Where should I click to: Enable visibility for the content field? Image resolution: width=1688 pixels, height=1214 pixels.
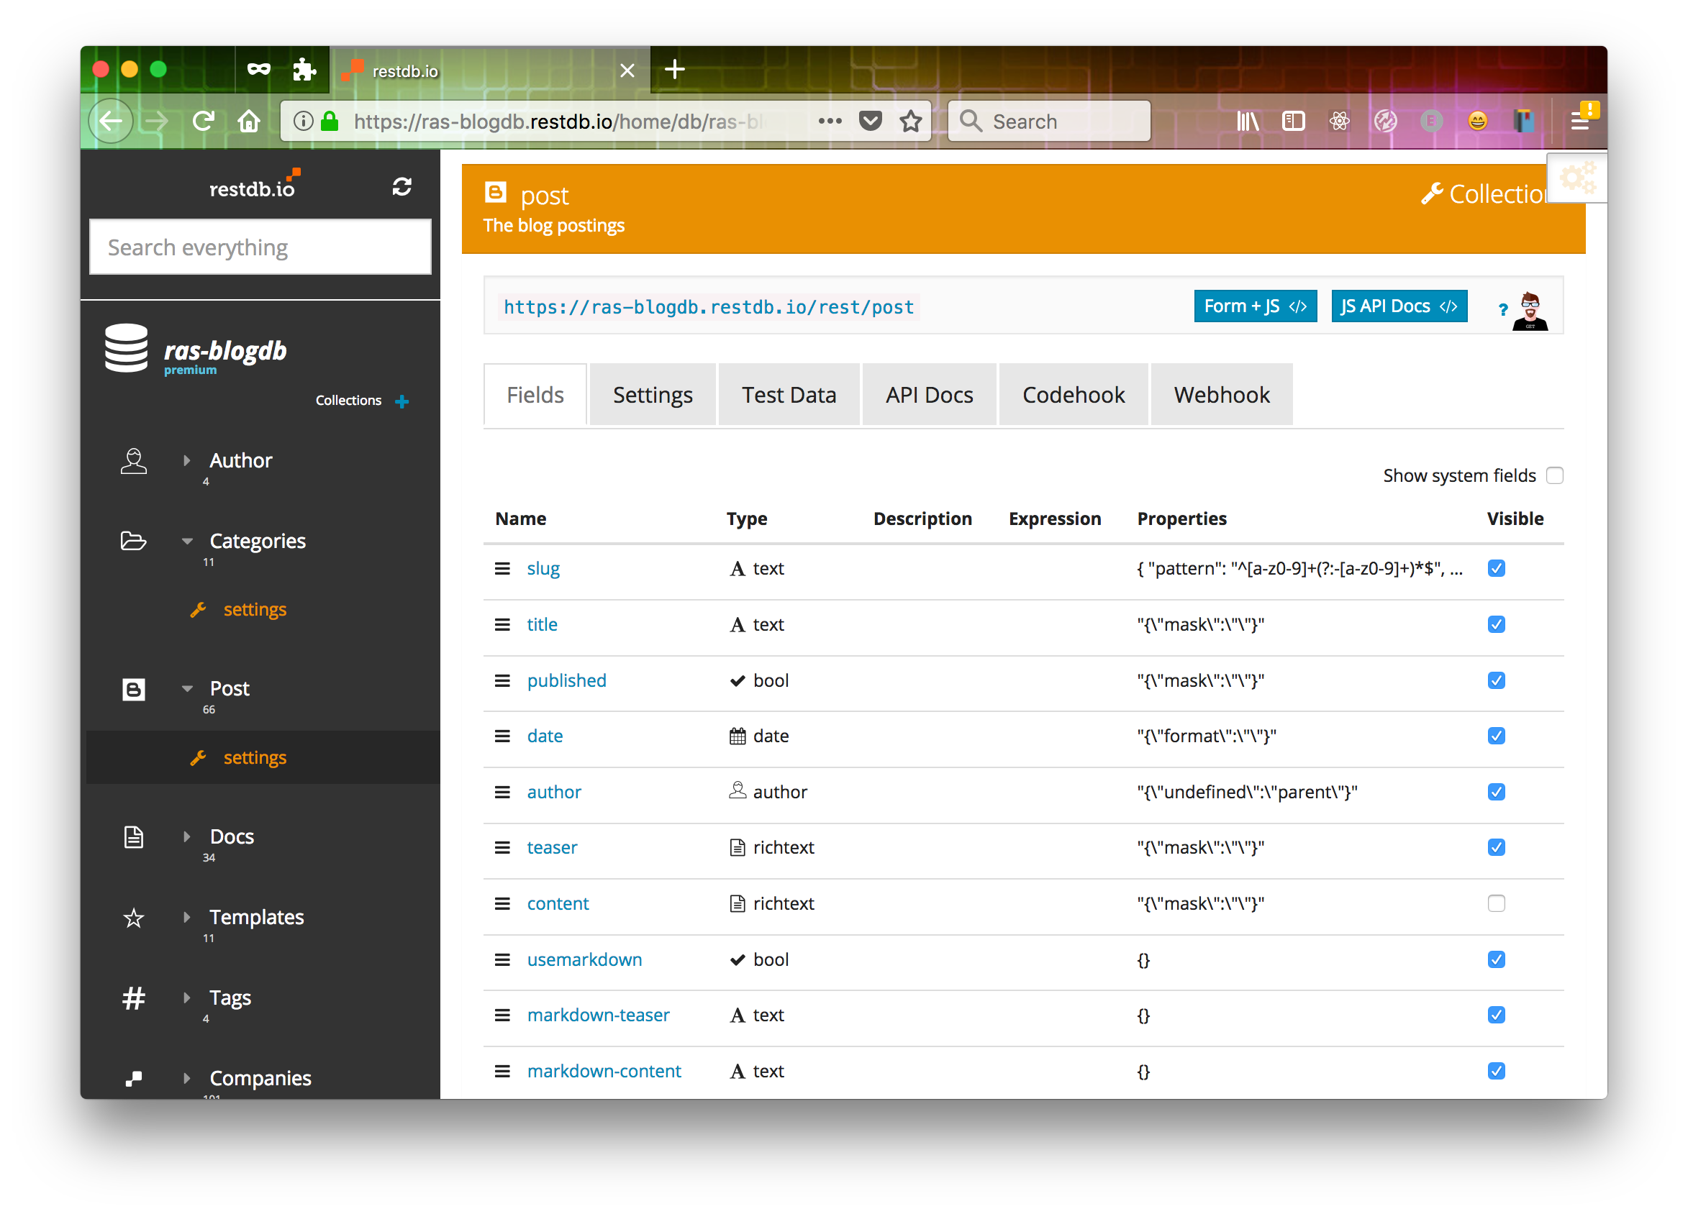(x=1497, y=903)
